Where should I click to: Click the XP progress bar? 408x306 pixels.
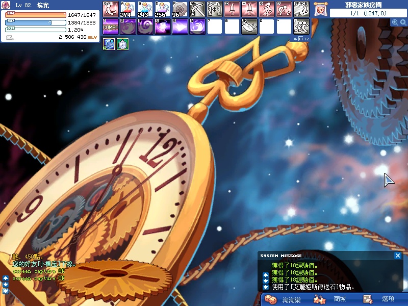pyautogui.click(x=36, y=30)
